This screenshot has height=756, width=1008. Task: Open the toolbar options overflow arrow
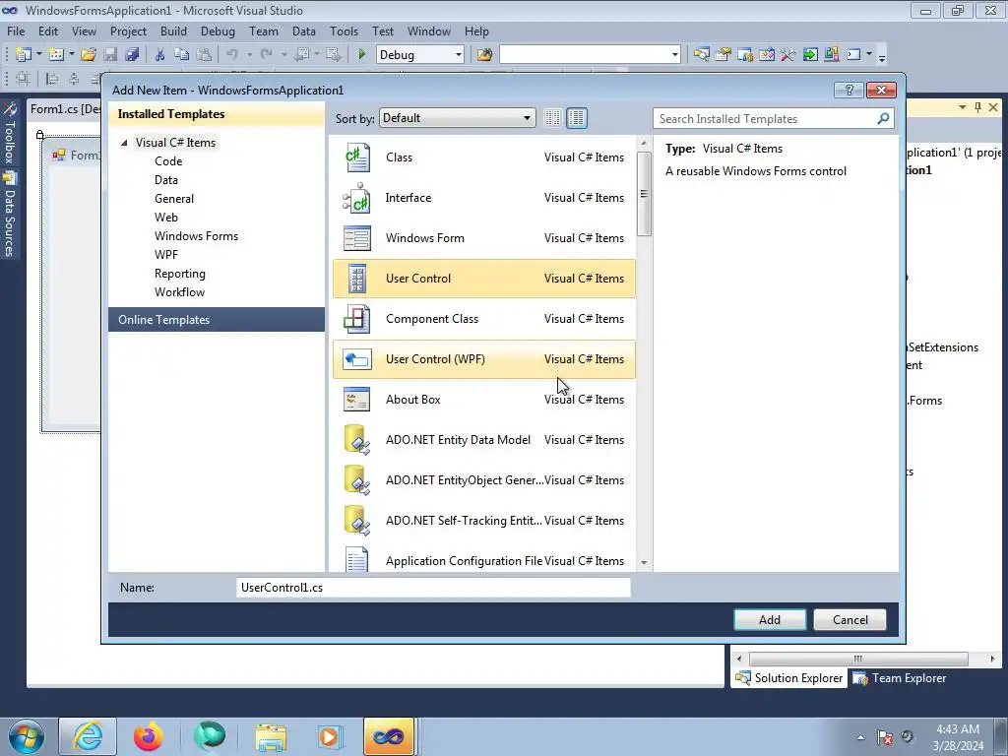(882, 56)
